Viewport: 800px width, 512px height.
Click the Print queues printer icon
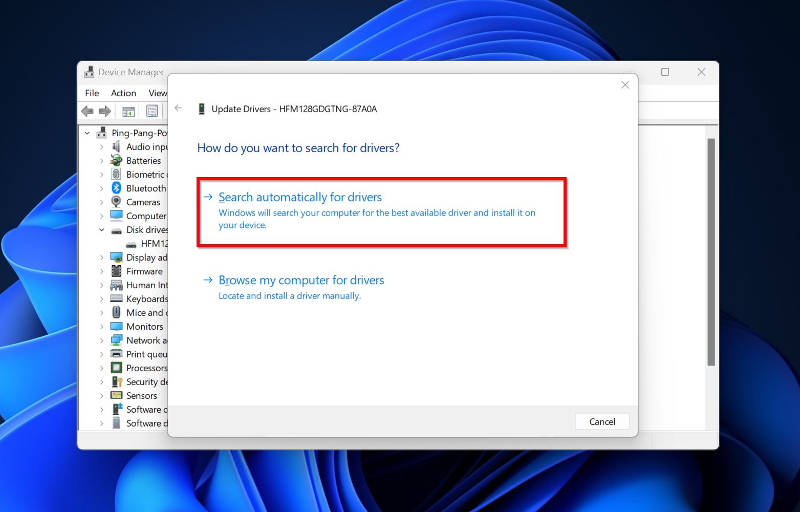click(117, 354)
